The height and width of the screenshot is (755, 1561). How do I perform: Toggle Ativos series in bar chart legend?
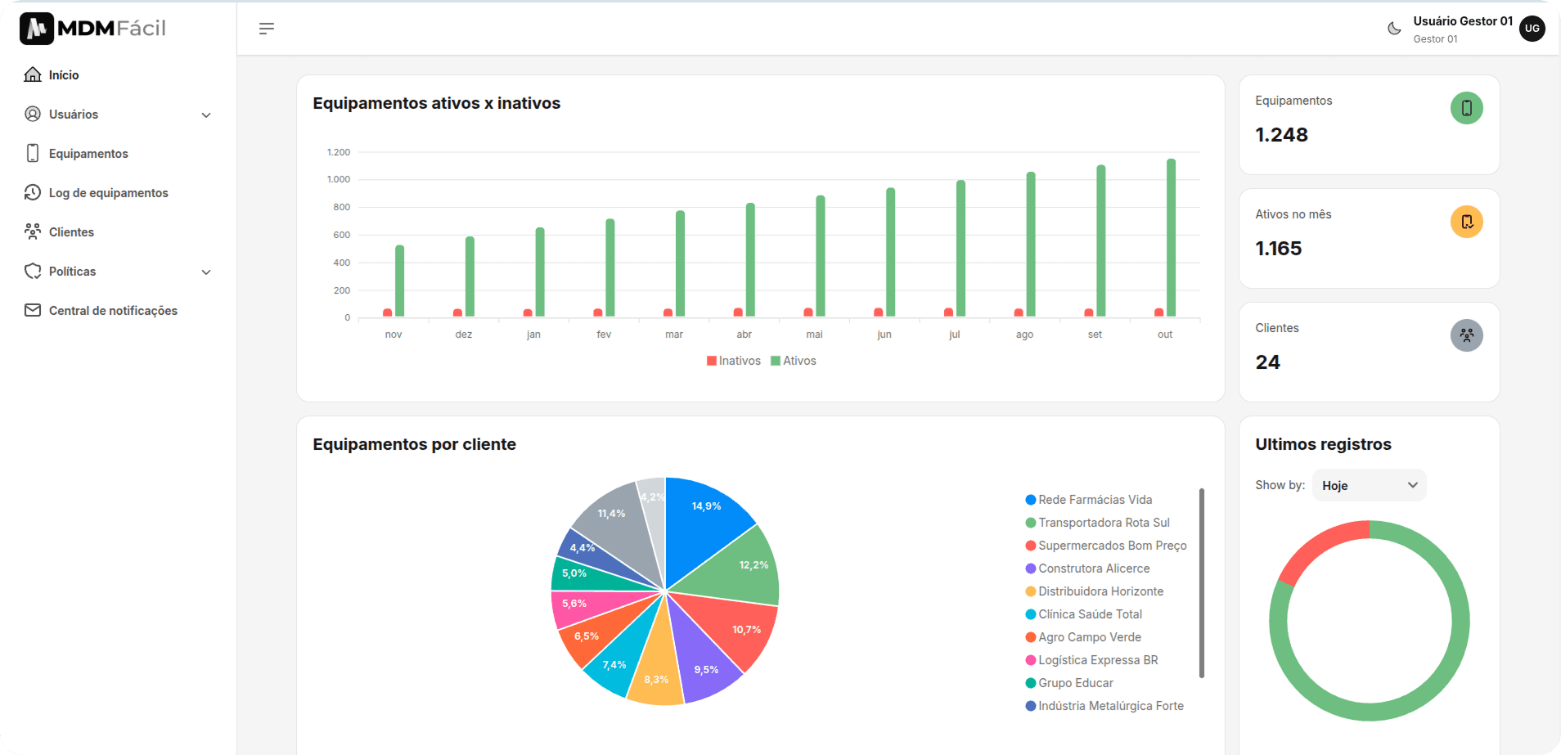pyautogui.click(x=794, y=361)
